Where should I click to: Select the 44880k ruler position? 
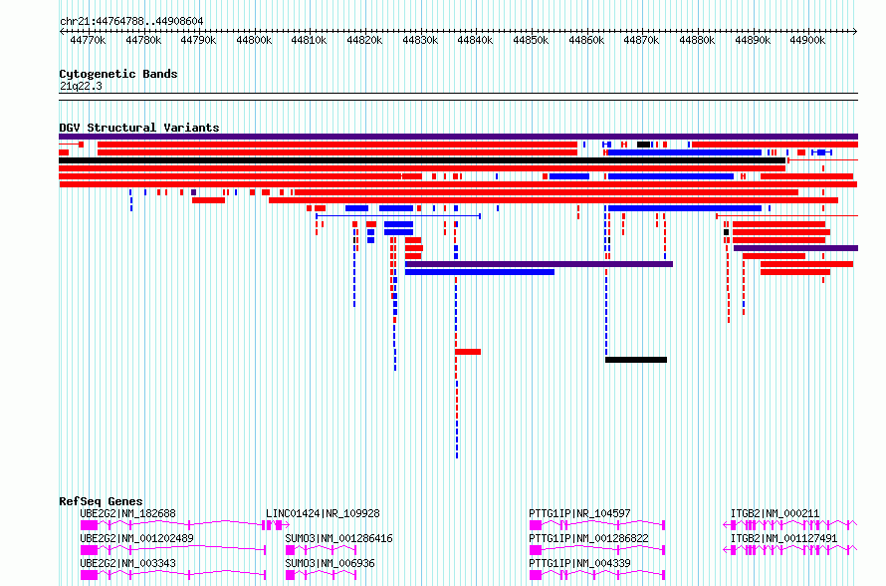(x=697, y=40)
